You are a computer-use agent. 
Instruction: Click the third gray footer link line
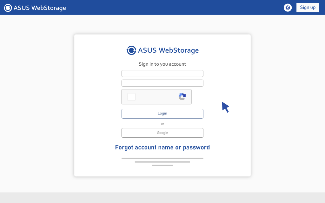(162, 165)
